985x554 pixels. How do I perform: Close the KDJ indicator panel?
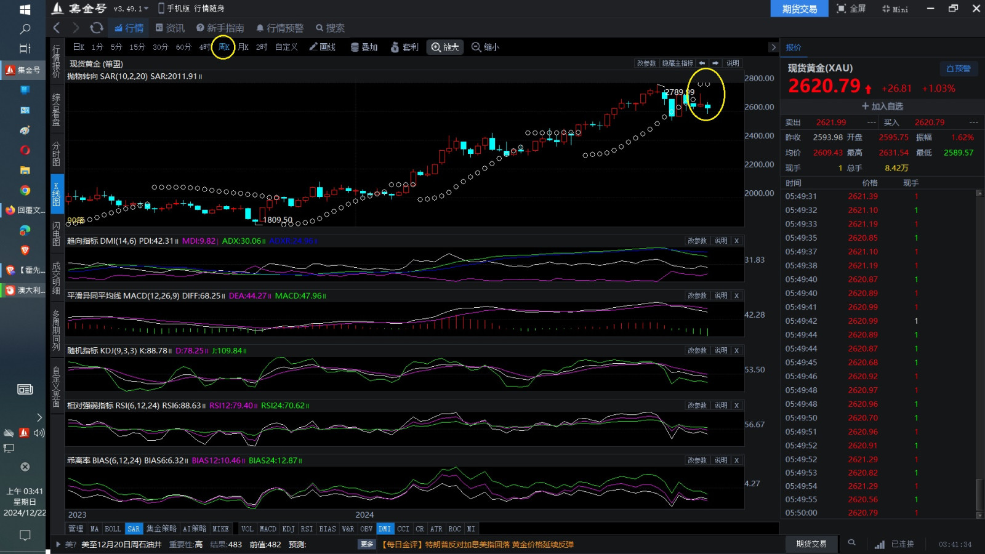point(736,350)
